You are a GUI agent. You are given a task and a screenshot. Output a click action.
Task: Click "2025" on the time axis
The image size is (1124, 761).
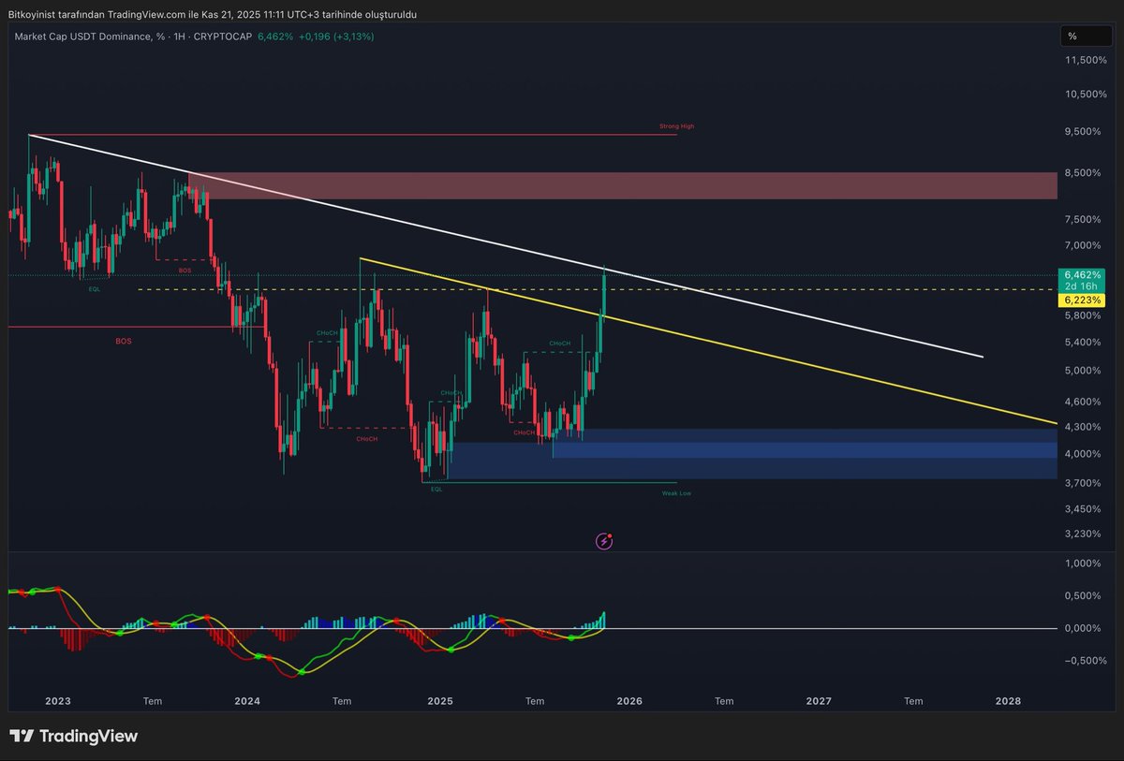(x=439, y=700)
